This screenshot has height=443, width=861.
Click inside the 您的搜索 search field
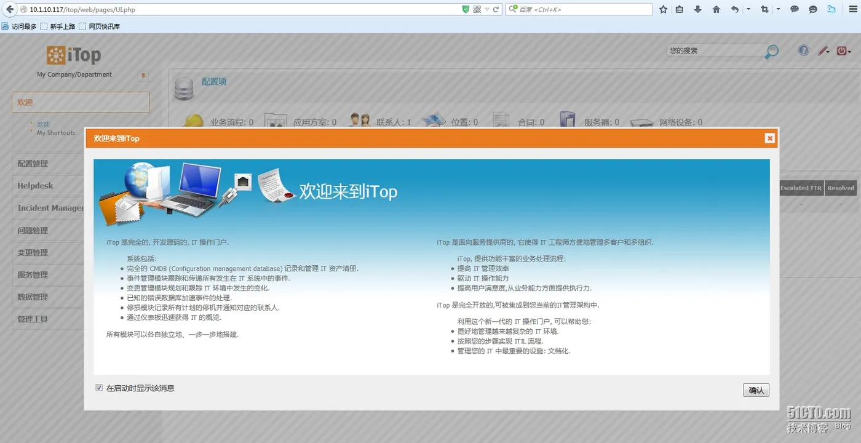tap(715, 50)
